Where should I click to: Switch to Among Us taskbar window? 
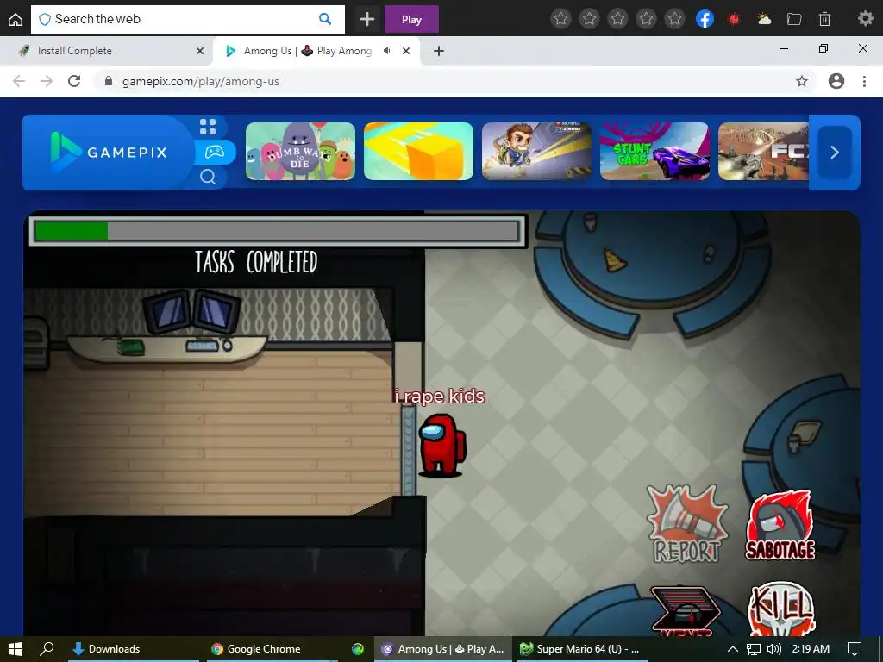(x=443, y=649)
